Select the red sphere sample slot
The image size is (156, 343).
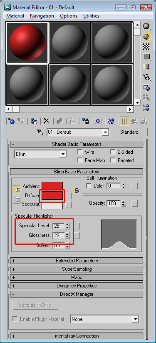(27, 43)
